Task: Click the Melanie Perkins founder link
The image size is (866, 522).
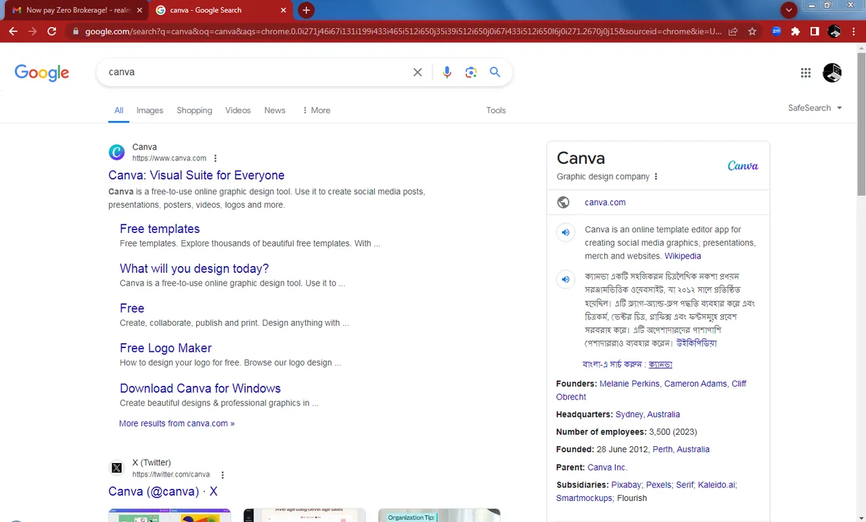Action: coord(629,383)
